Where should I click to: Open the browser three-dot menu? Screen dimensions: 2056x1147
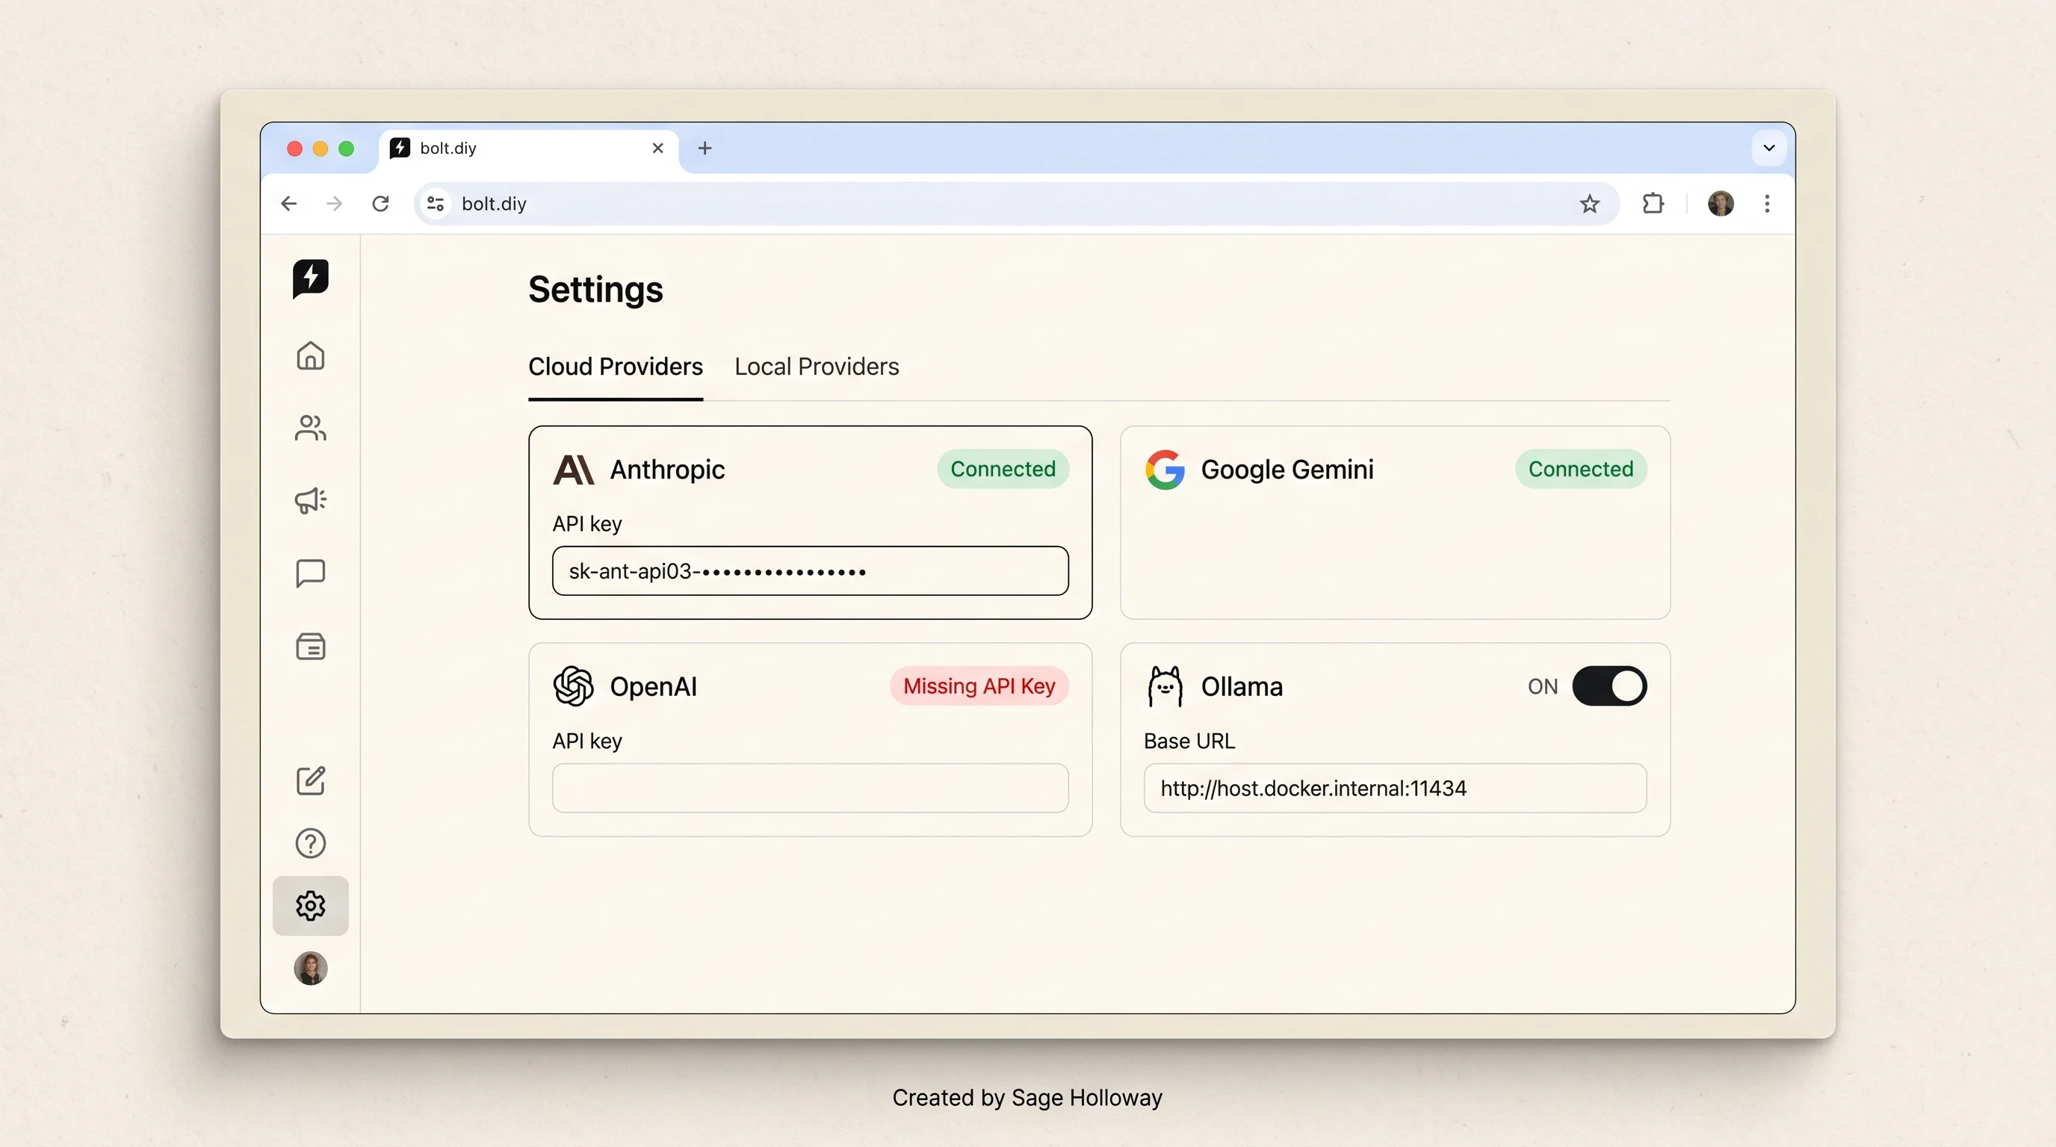1767,204
